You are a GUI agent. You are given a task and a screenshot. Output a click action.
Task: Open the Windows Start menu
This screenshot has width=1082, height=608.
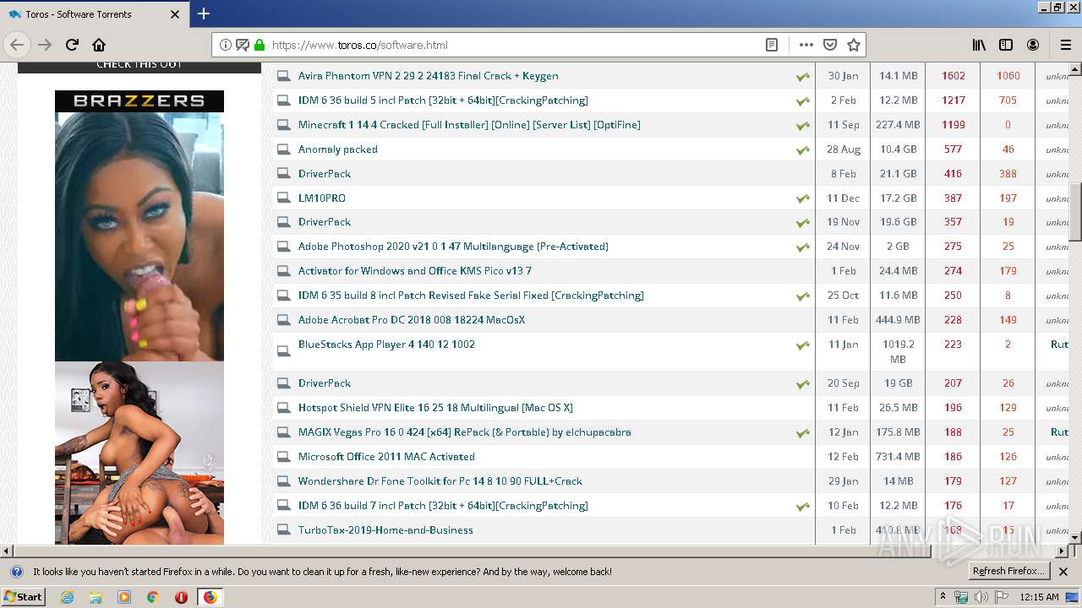tap(23, 596)
